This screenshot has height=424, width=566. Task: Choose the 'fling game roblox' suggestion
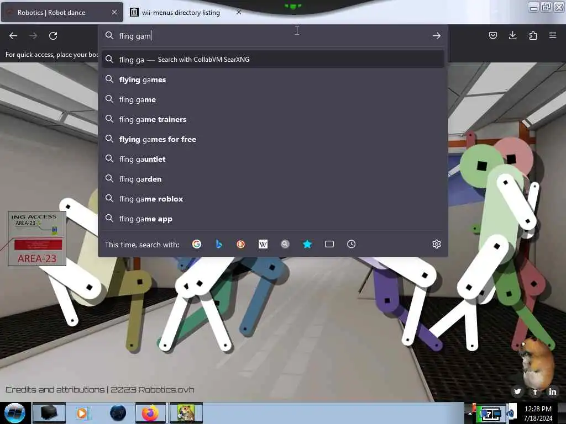coord(273,199)
